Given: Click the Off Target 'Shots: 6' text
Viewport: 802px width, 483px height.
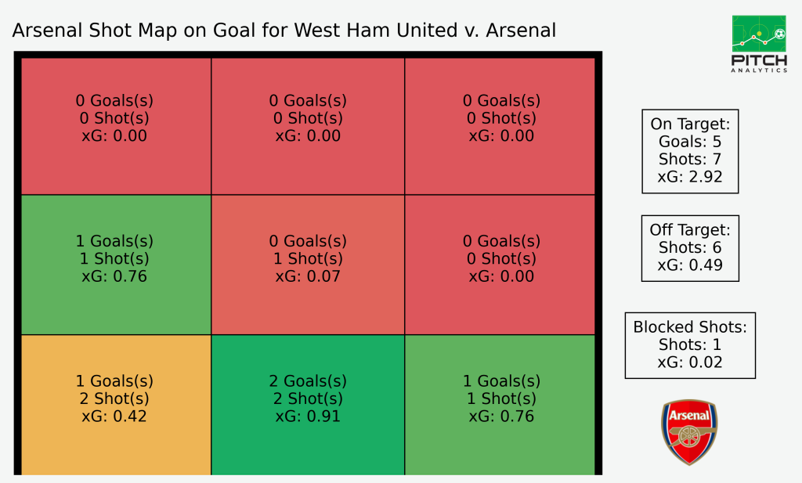Looking at the screenshot, I should click(x=690, y=247).
